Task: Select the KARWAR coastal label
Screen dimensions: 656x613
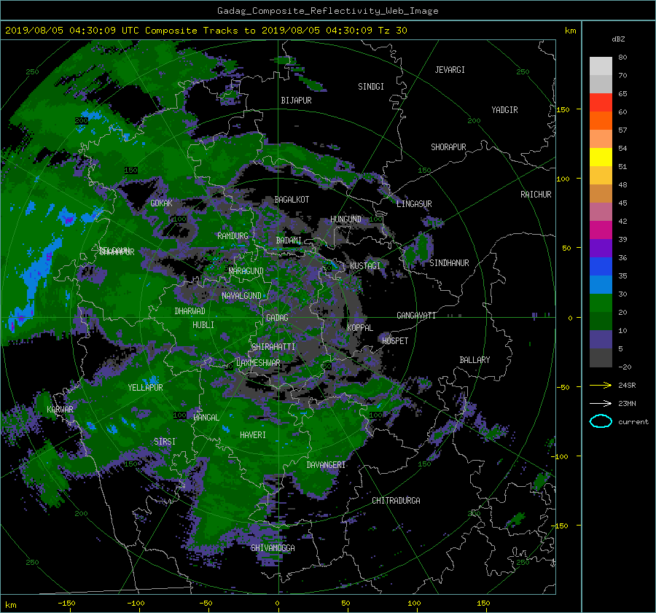Action: click(x=60, y=409)
